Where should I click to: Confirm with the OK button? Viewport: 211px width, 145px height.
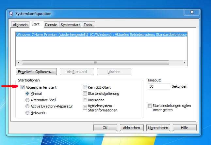105,127
